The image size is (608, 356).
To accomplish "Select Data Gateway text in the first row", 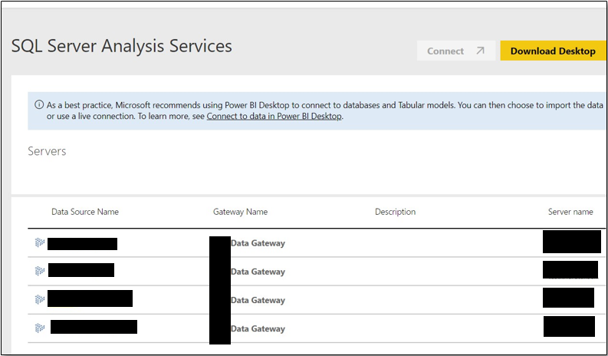I will pyautogui.click(x=258, y=243).
